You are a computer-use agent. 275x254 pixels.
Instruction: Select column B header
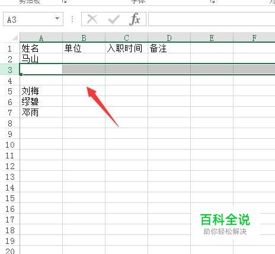(x=84, y=37)
